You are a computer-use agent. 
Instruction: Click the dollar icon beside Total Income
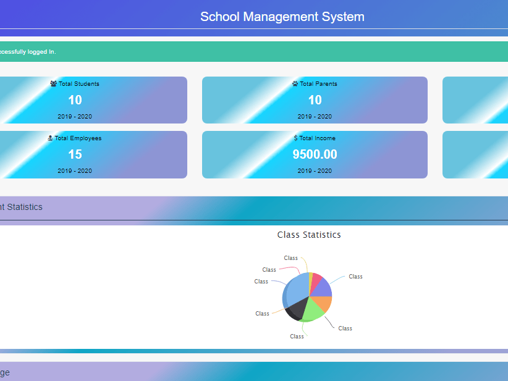point(295,138)
